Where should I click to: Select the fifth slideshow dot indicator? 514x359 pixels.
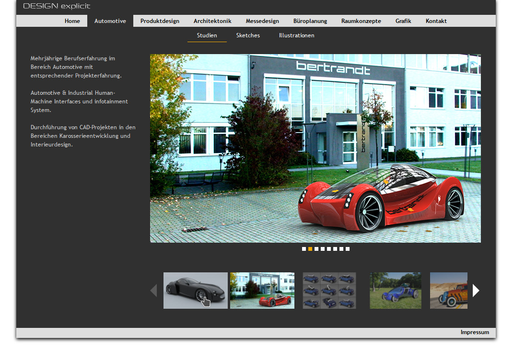point(329,249)
